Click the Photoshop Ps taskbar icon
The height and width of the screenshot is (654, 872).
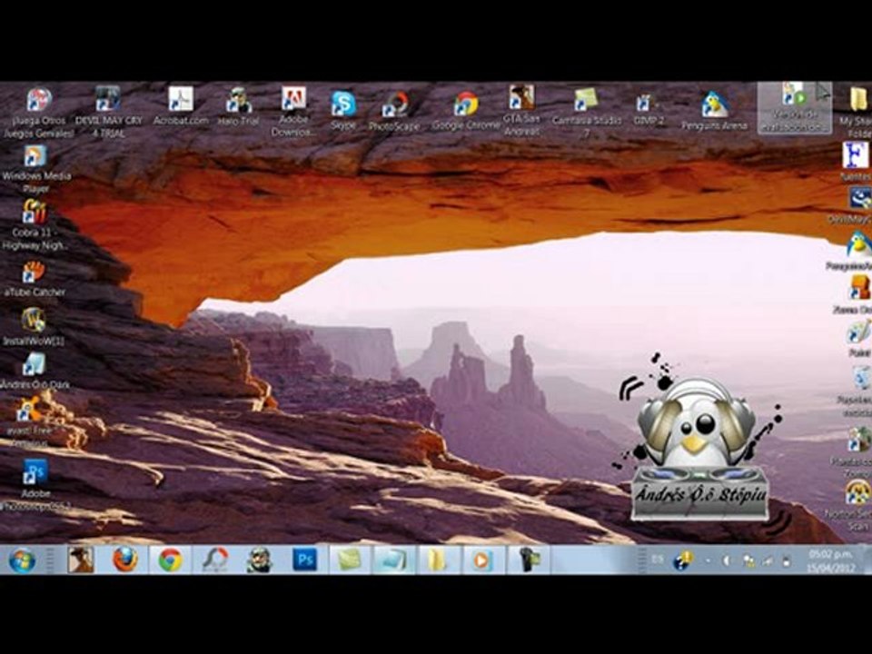click(x=304, y=560)
